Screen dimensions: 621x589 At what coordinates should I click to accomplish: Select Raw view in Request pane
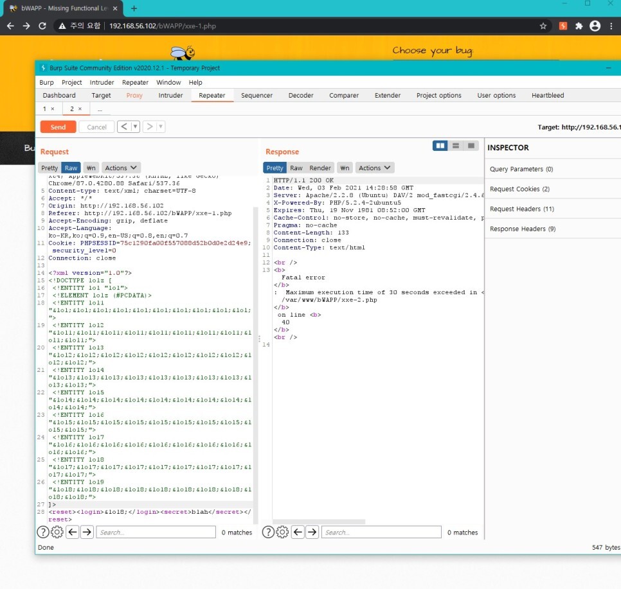point(71,168)
